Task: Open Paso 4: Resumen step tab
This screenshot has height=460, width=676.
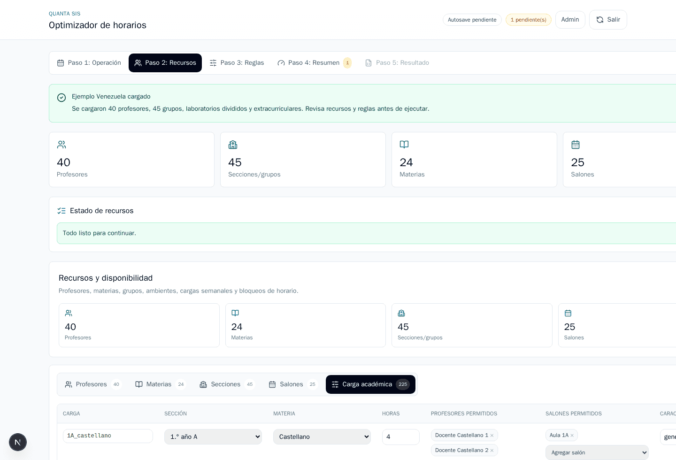Action: (314, 63)
